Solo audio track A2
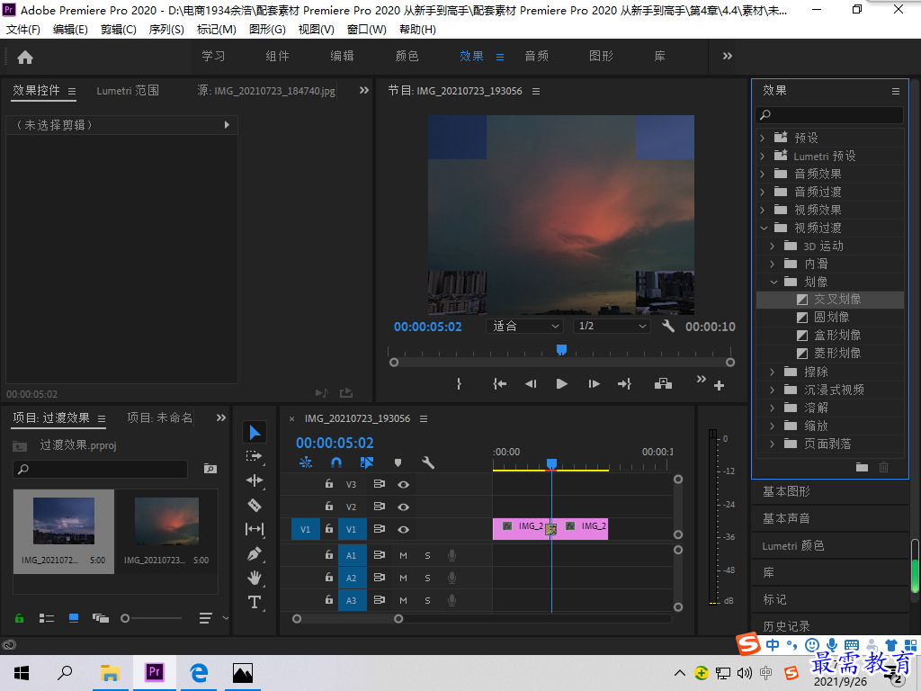 tap(427, 579)
